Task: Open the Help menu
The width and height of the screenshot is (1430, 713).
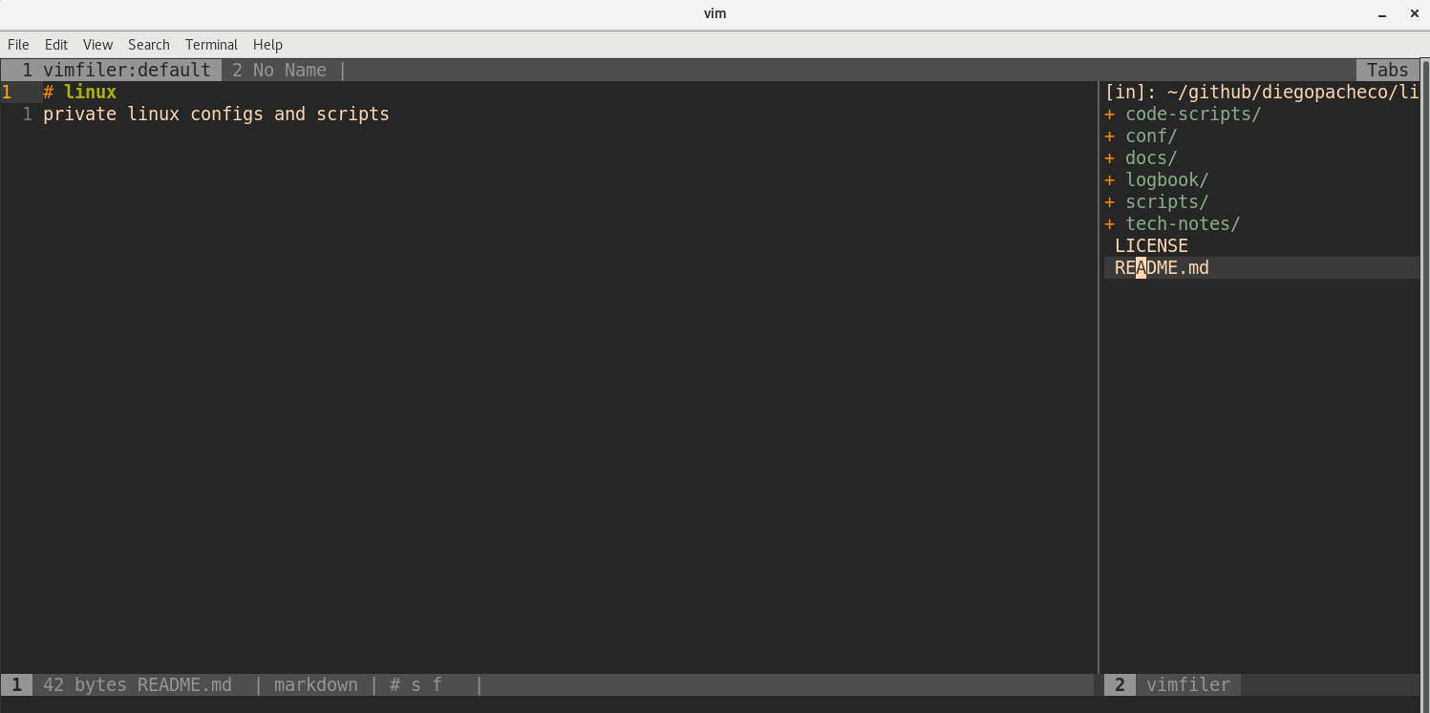Action: click(x=267, y=45)
